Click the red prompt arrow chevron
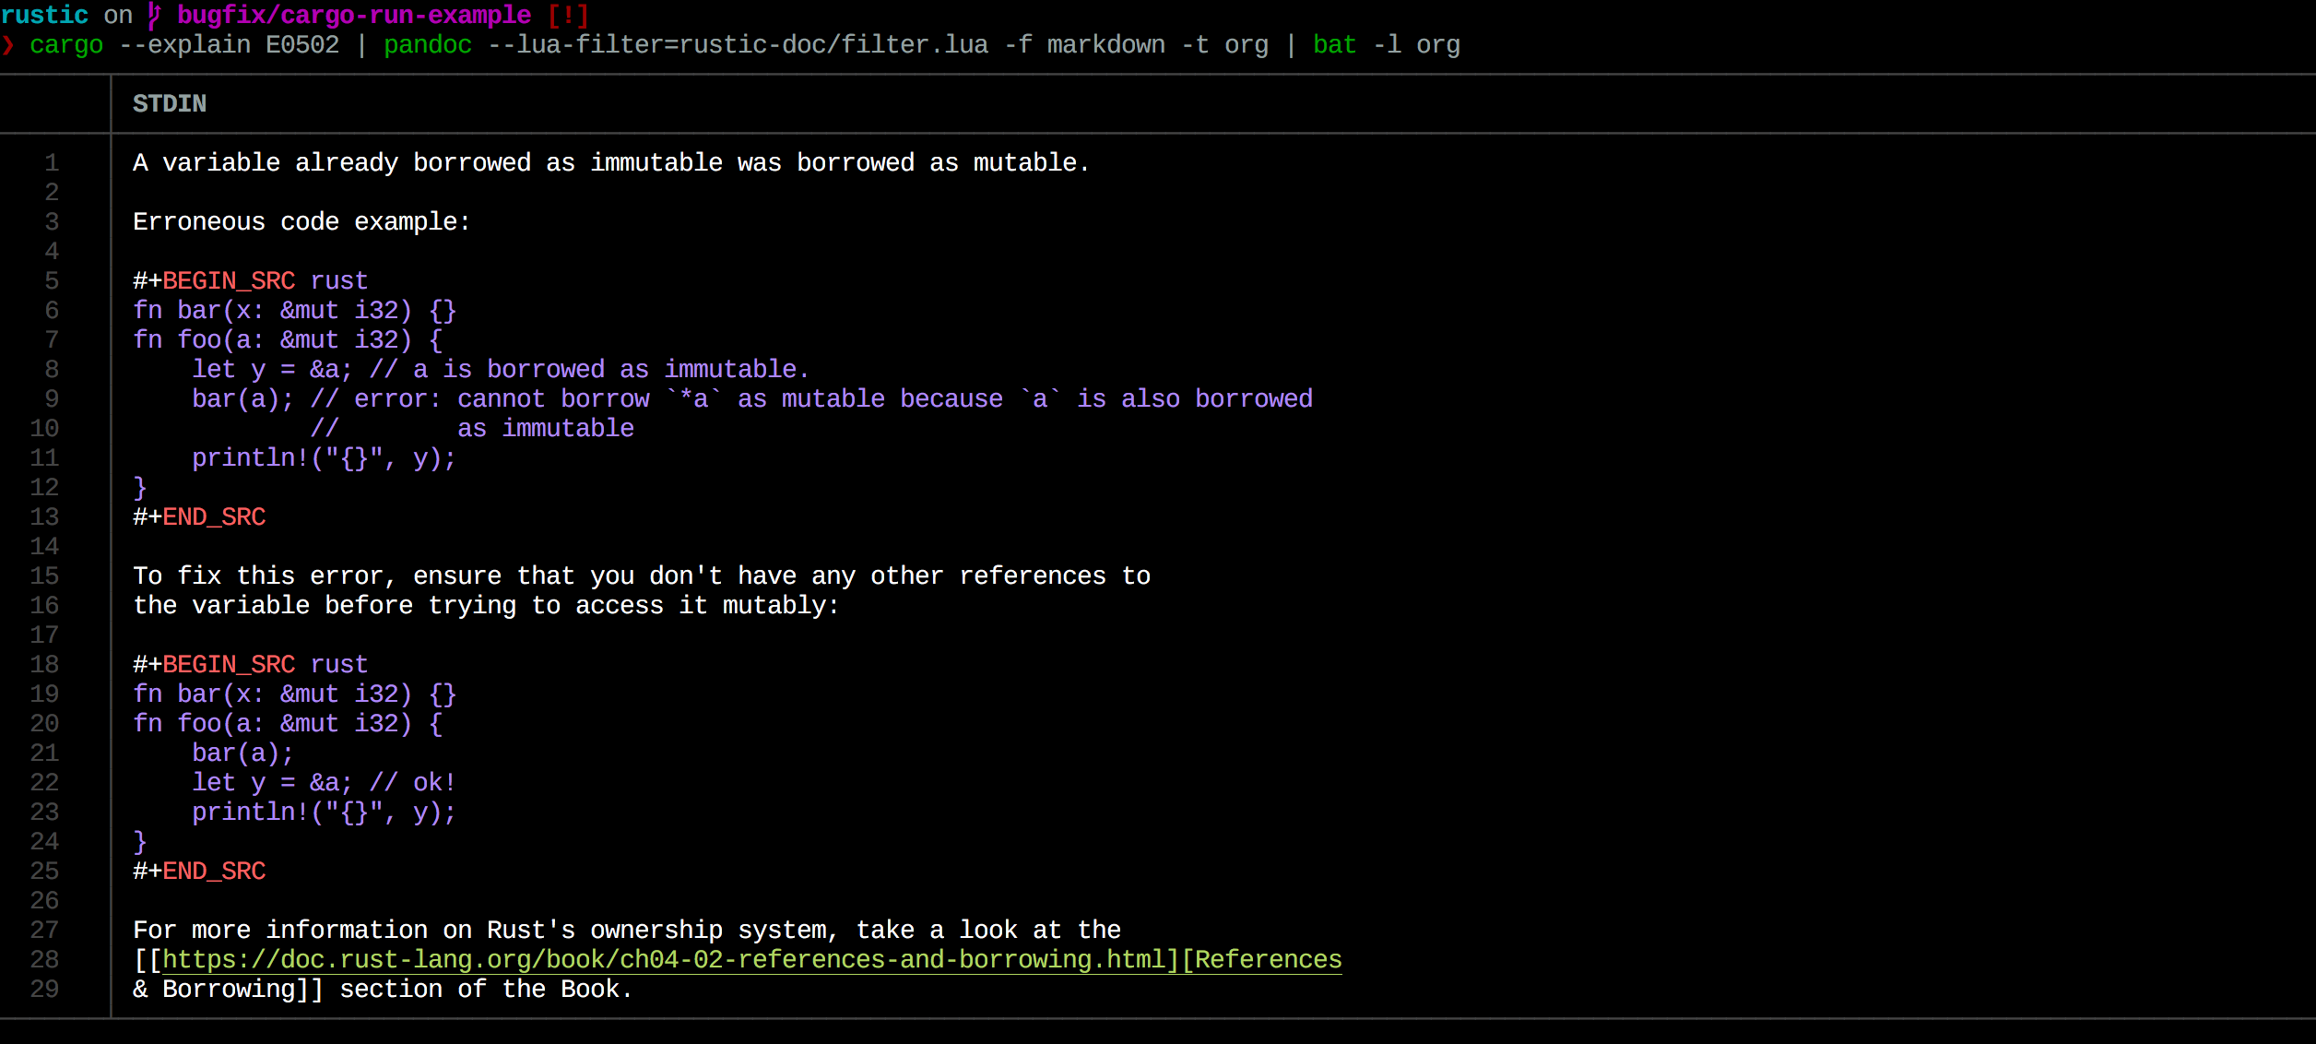This screenshot has height=1044, width=2316. click(10, 44)
